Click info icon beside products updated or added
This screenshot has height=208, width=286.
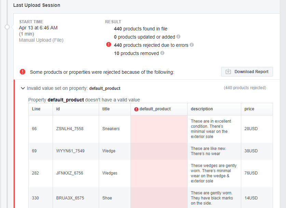pos(178,37)
